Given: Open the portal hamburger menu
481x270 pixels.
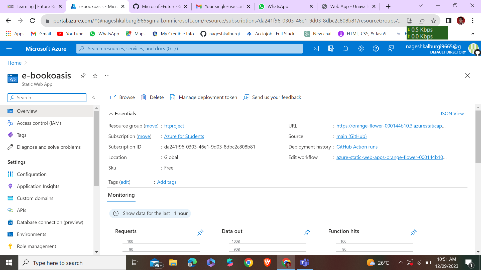Looking at the screenshot, I should pos(9,48).
